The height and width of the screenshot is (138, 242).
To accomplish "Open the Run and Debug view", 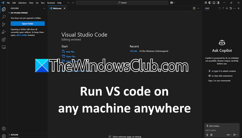I will pyautogui.click(x=4, y=32).
